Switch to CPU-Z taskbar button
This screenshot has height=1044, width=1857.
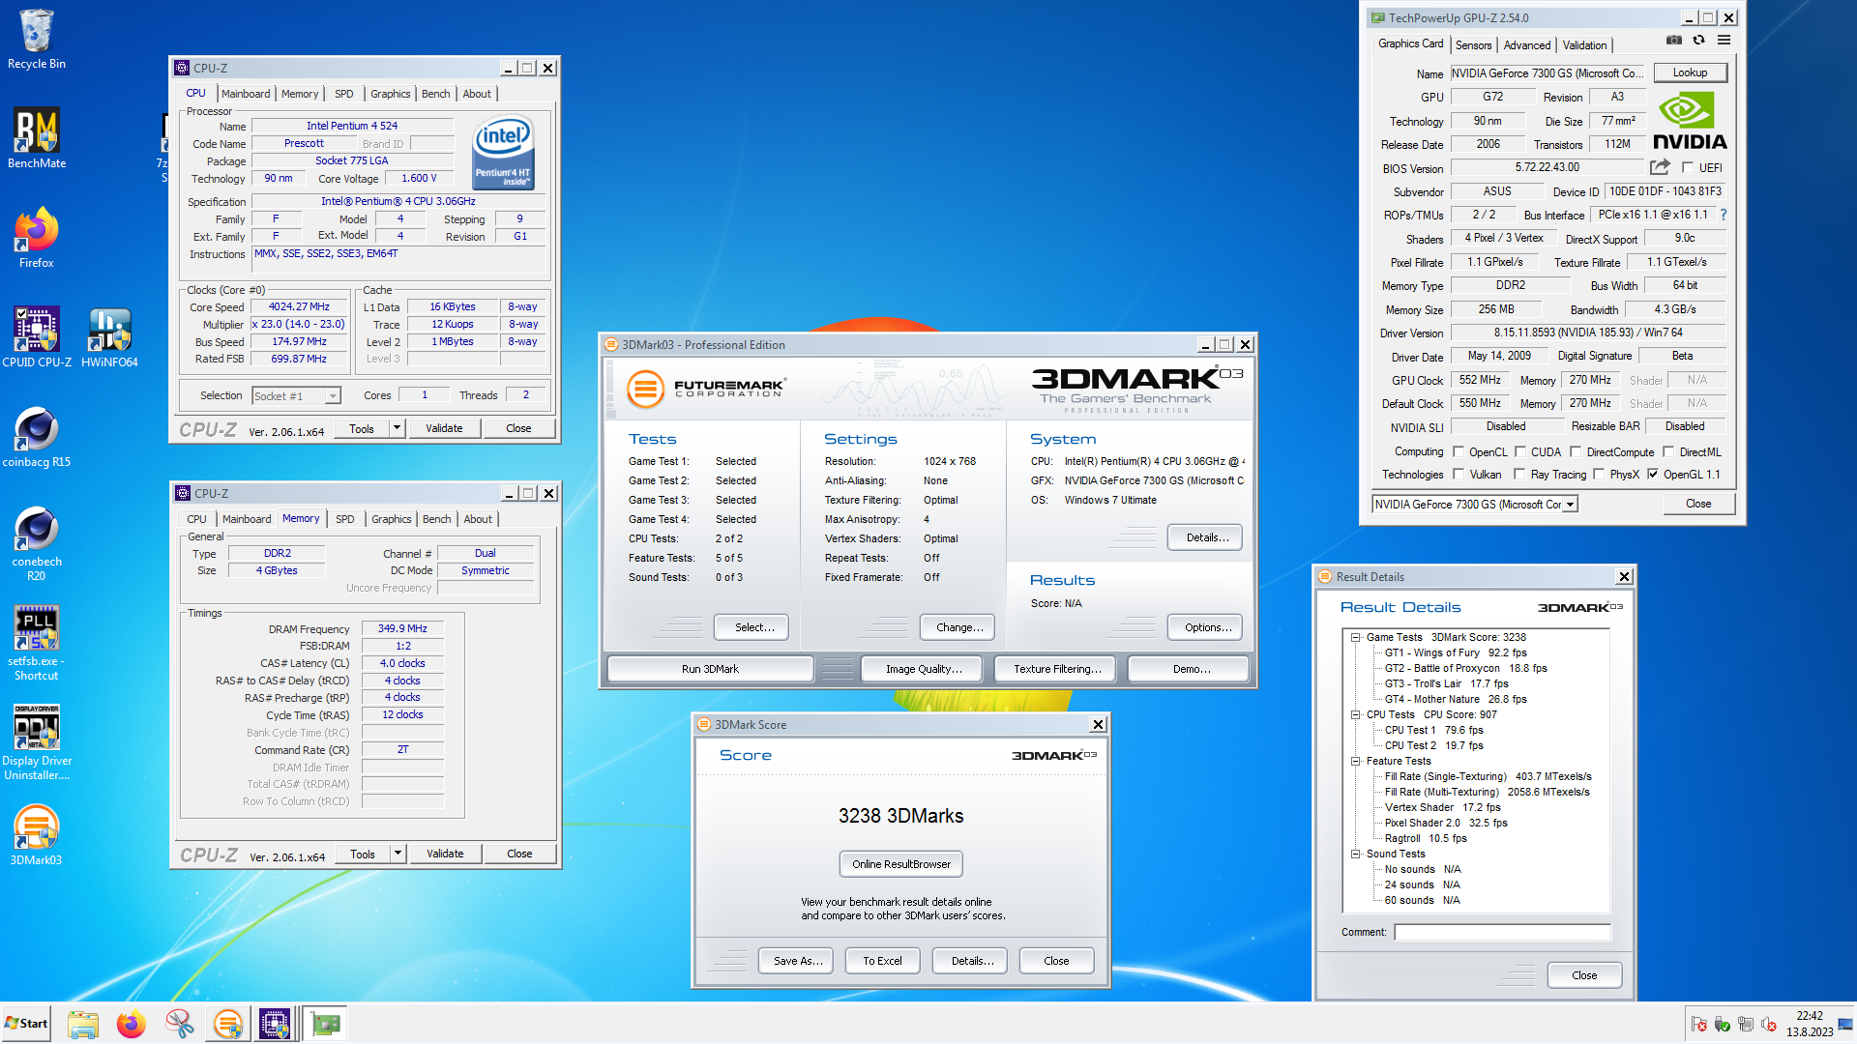click(275, 1024)
